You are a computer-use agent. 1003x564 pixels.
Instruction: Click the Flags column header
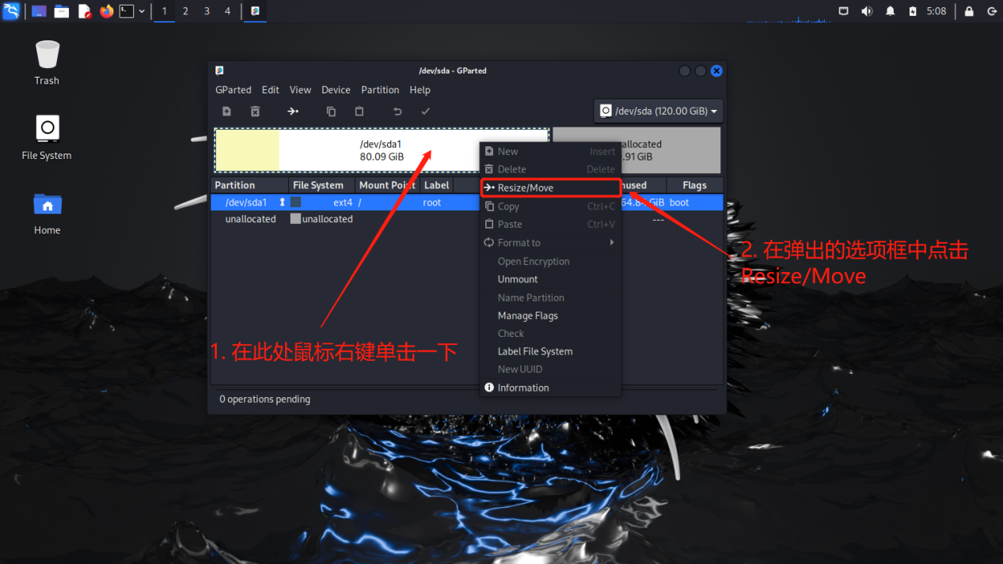694,185
